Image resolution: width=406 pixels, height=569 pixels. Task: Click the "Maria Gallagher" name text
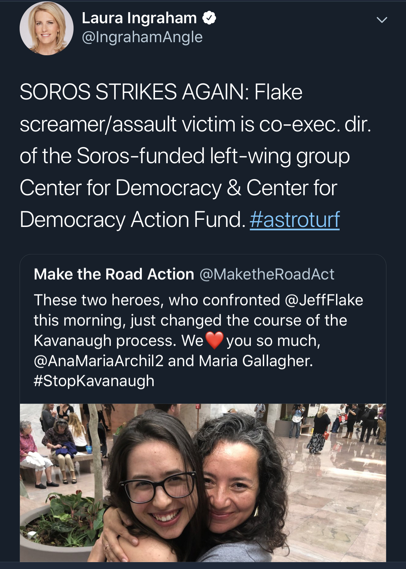pyautogui.click(x=256, y=361)
